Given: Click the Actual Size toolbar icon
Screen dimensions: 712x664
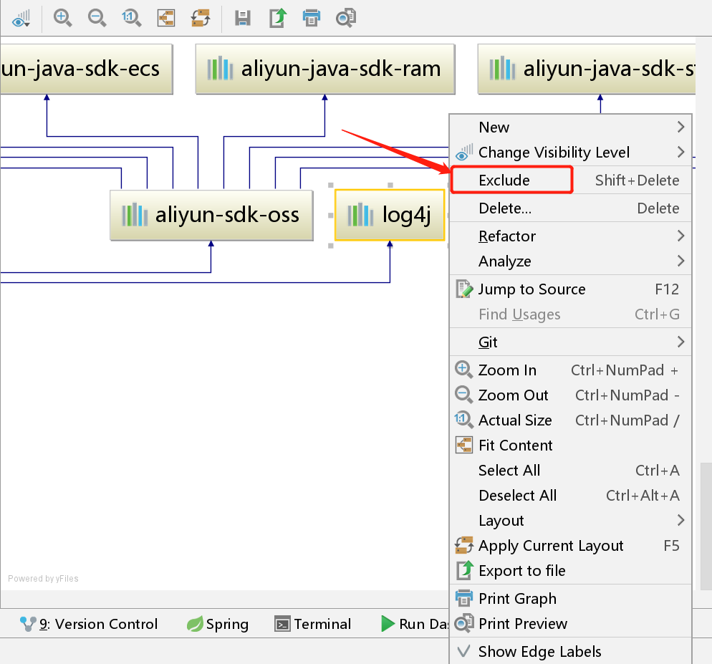Looking at the screenshot, I should [131, 18].
